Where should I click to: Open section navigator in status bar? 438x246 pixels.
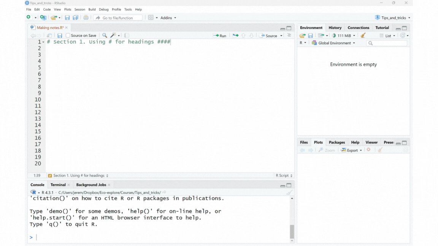(78, 175)
